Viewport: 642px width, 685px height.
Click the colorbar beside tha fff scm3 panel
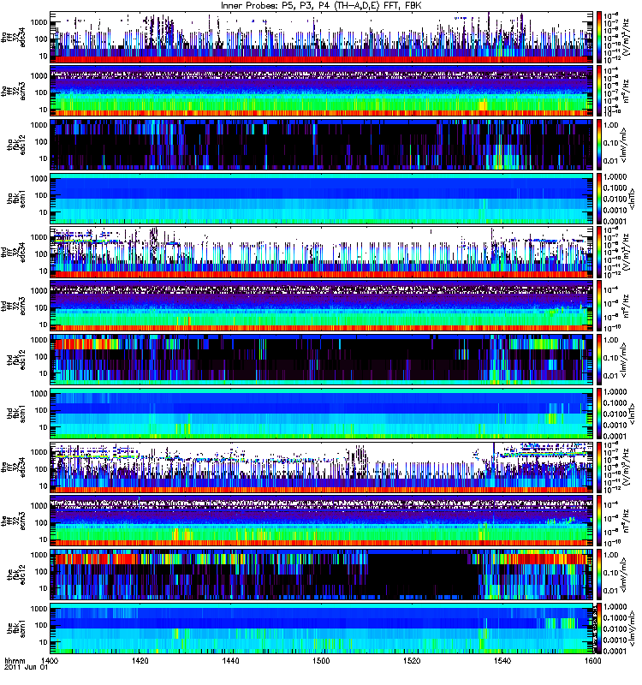click(600, 91)
